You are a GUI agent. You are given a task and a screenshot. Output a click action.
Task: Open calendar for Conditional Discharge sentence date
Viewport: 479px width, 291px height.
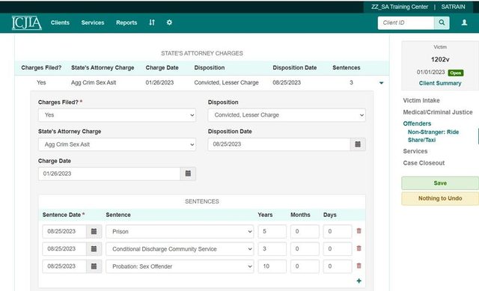pos(94,249)
